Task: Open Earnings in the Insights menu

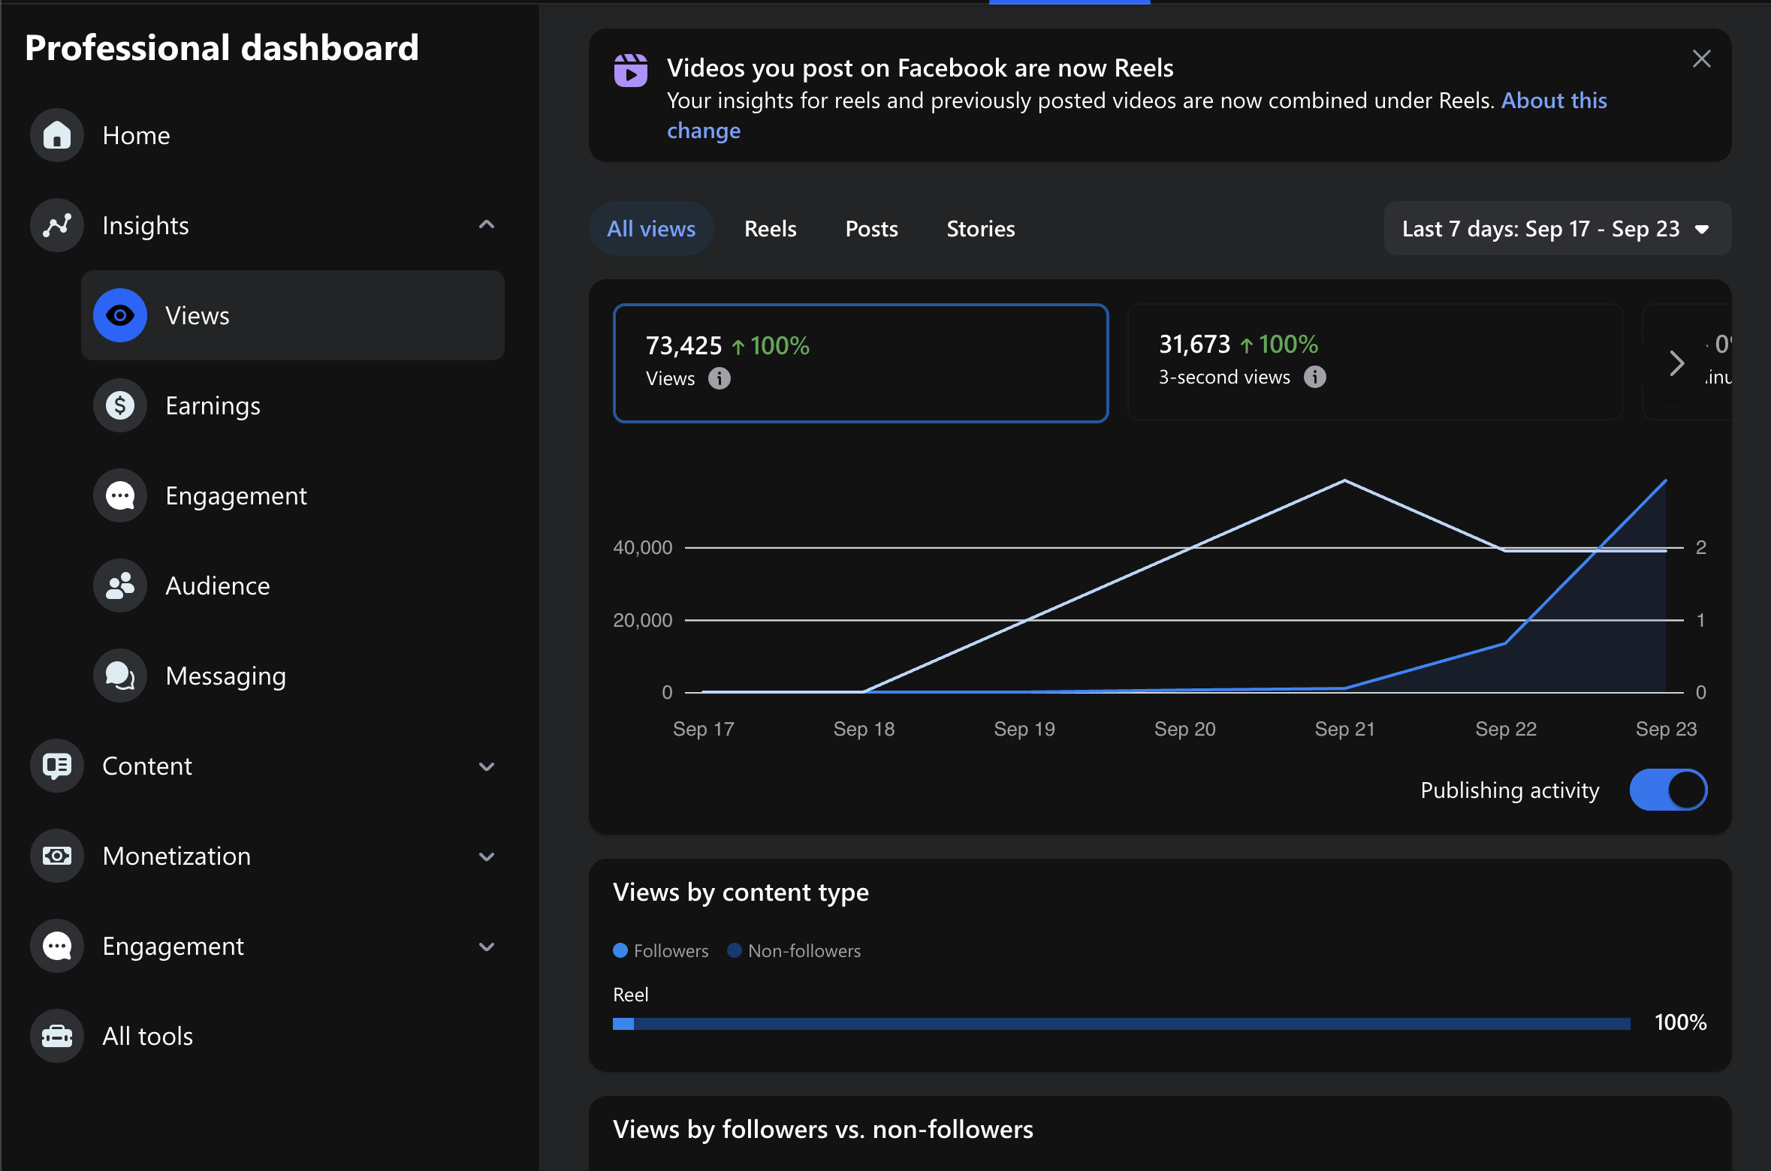Action: 293,405
